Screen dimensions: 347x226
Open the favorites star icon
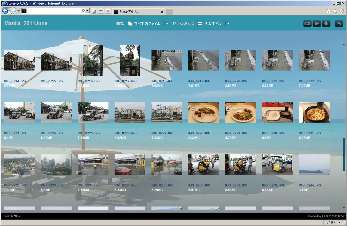[335, 11]
